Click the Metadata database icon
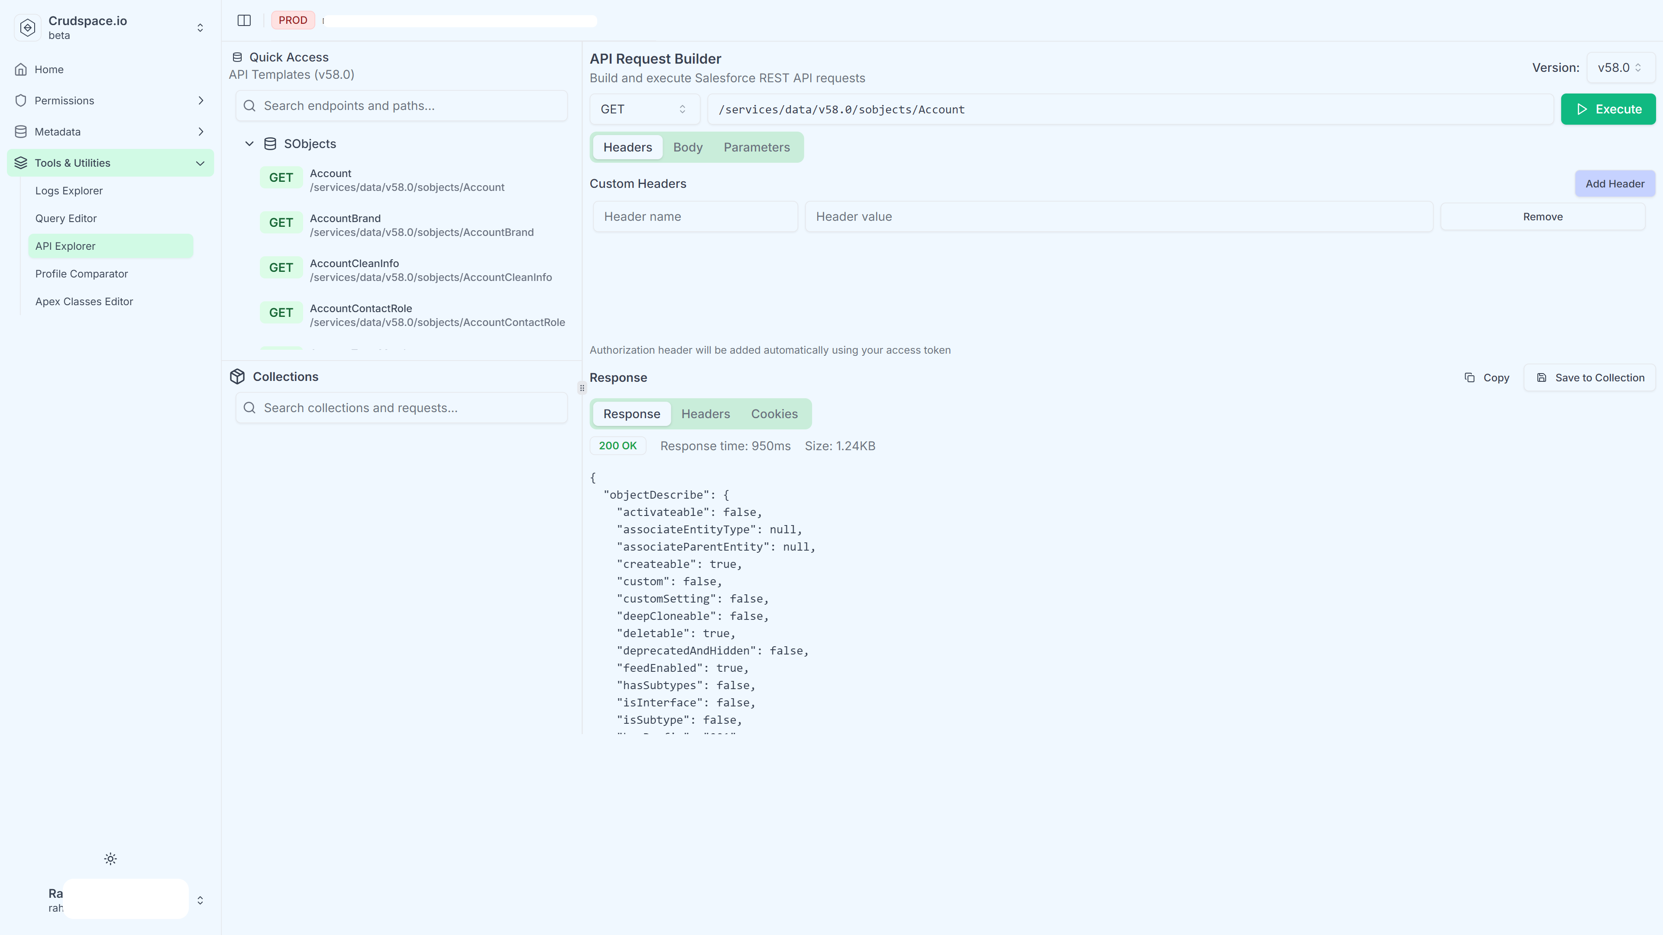The height and width of the screenshot is (935, 1663). point(21,131)
